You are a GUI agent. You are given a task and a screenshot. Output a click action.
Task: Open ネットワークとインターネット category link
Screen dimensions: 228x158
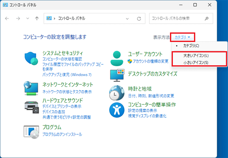click(x=68, y=84)
